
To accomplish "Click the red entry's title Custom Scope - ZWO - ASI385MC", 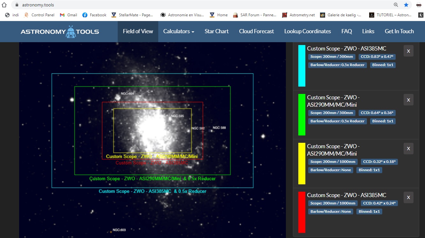I will click(x=347, y=195).
